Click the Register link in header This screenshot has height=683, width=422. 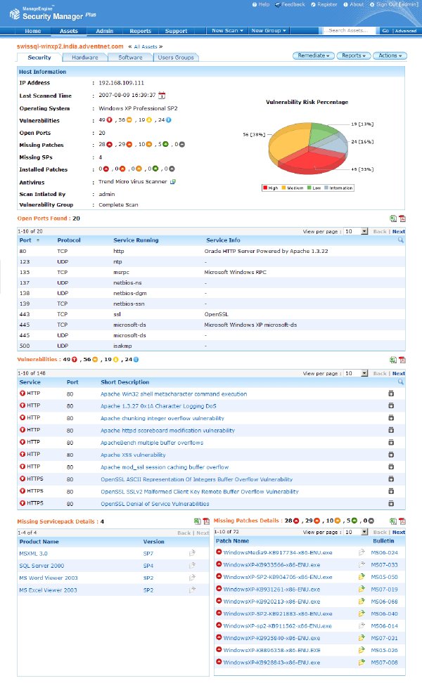point(324,4)
